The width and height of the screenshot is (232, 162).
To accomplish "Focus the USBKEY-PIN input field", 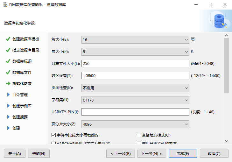I will [x=135, y=112].
